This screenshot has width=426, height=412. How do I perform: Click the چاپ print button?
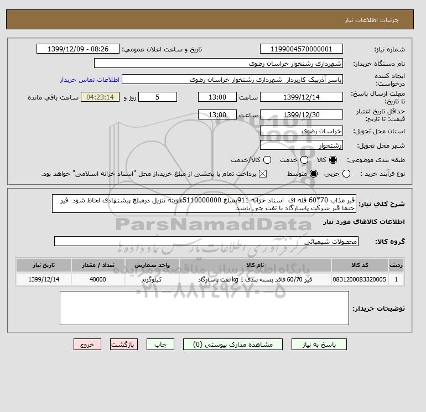coord(160,345)
